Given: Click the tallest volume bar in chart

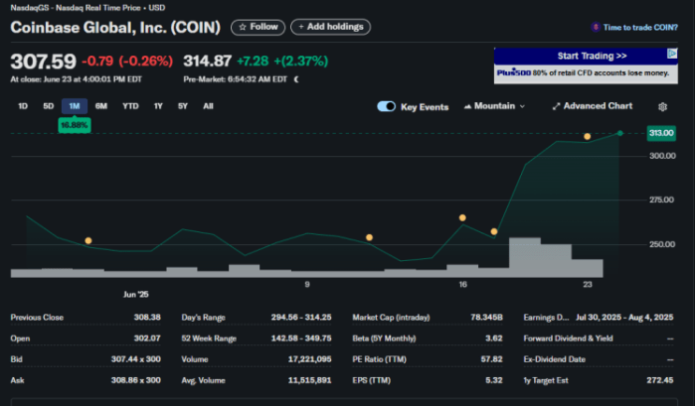Looking at the screenshot, I should [x=524, y=256].
